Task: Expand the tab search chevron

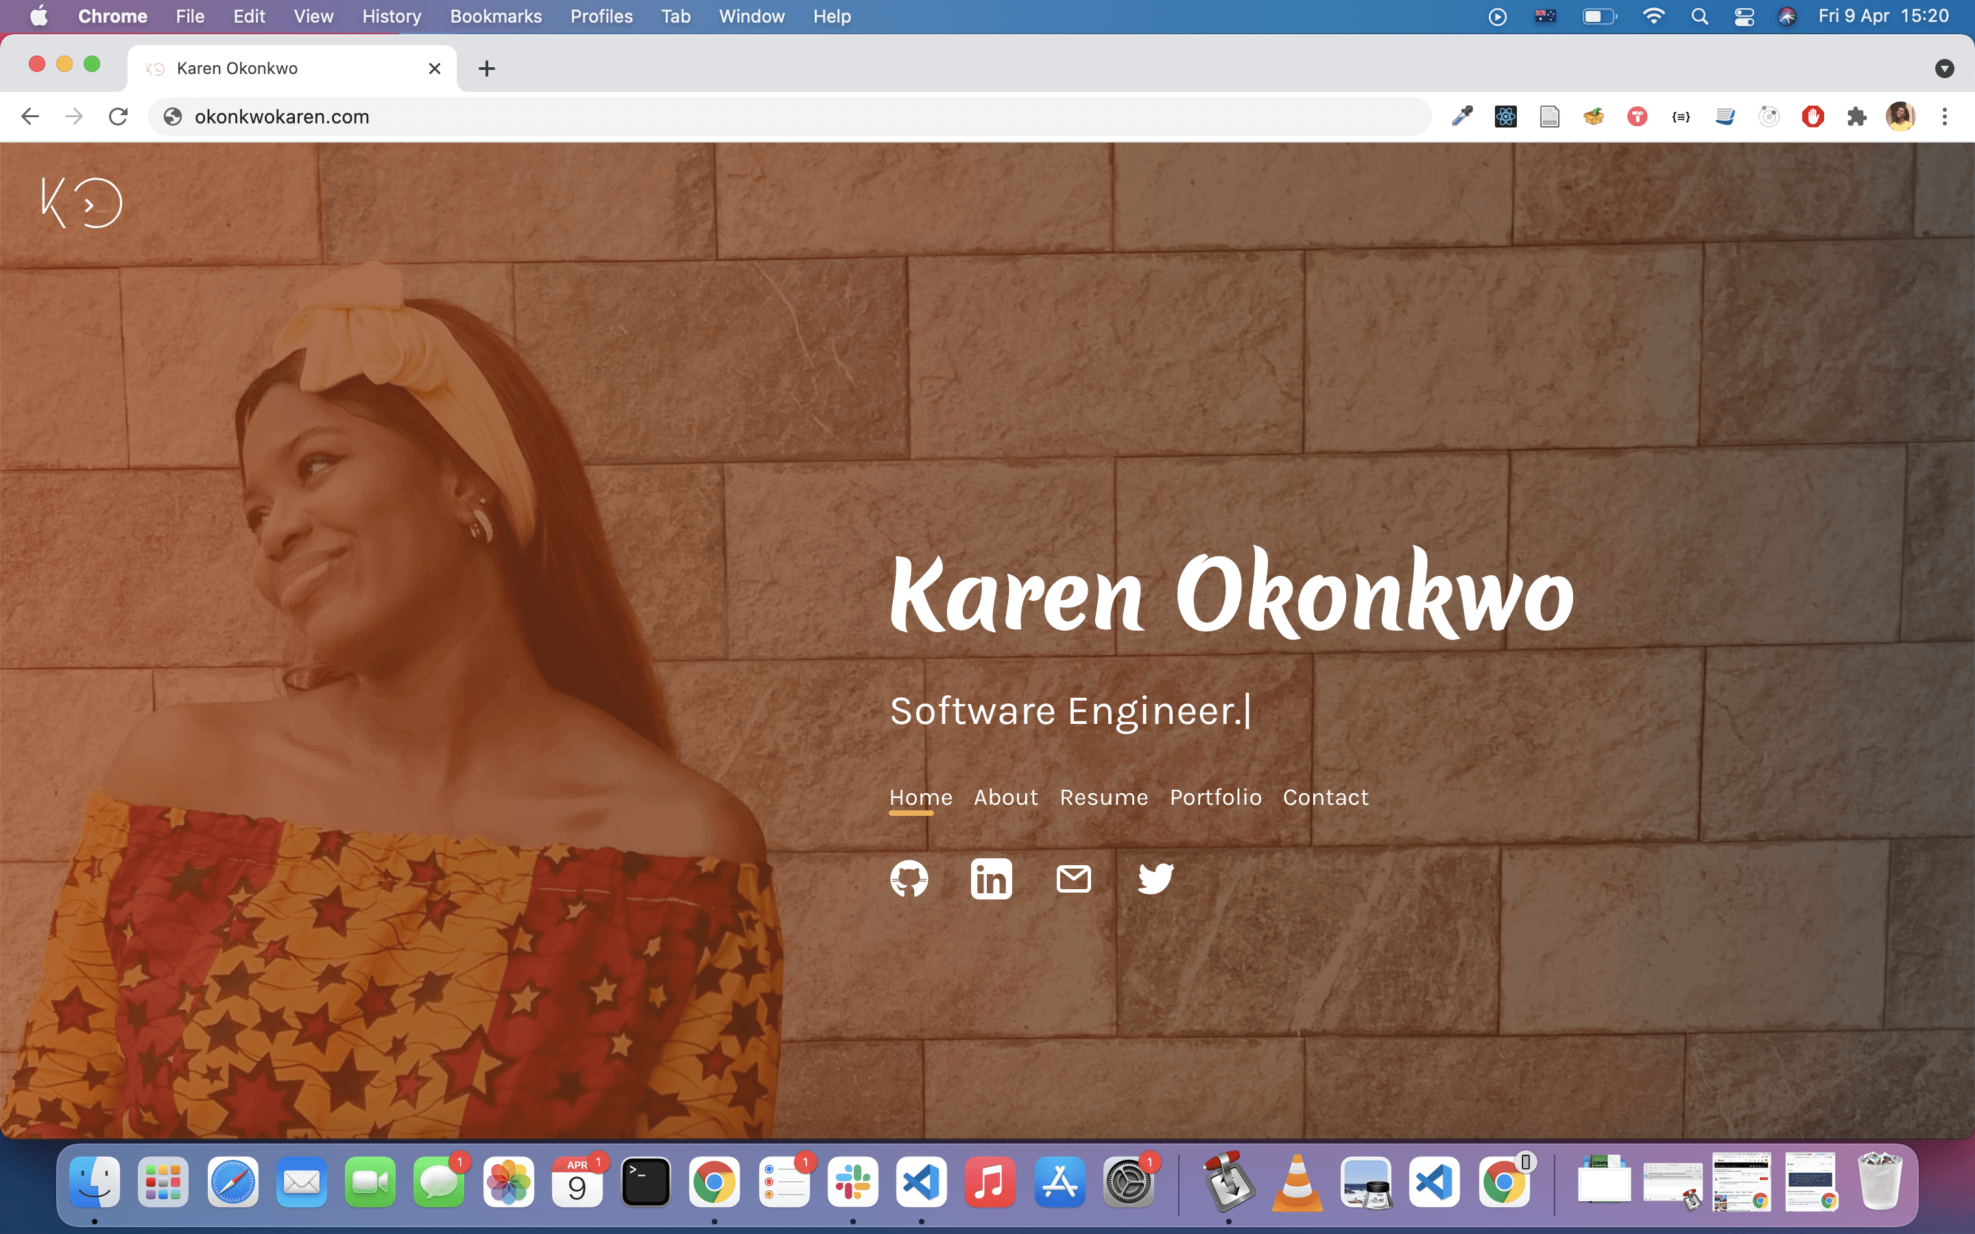Action: 1945,69
